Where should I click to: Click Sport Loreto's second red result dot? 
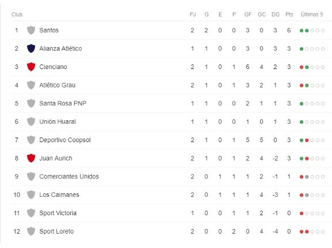pos(307,231)
